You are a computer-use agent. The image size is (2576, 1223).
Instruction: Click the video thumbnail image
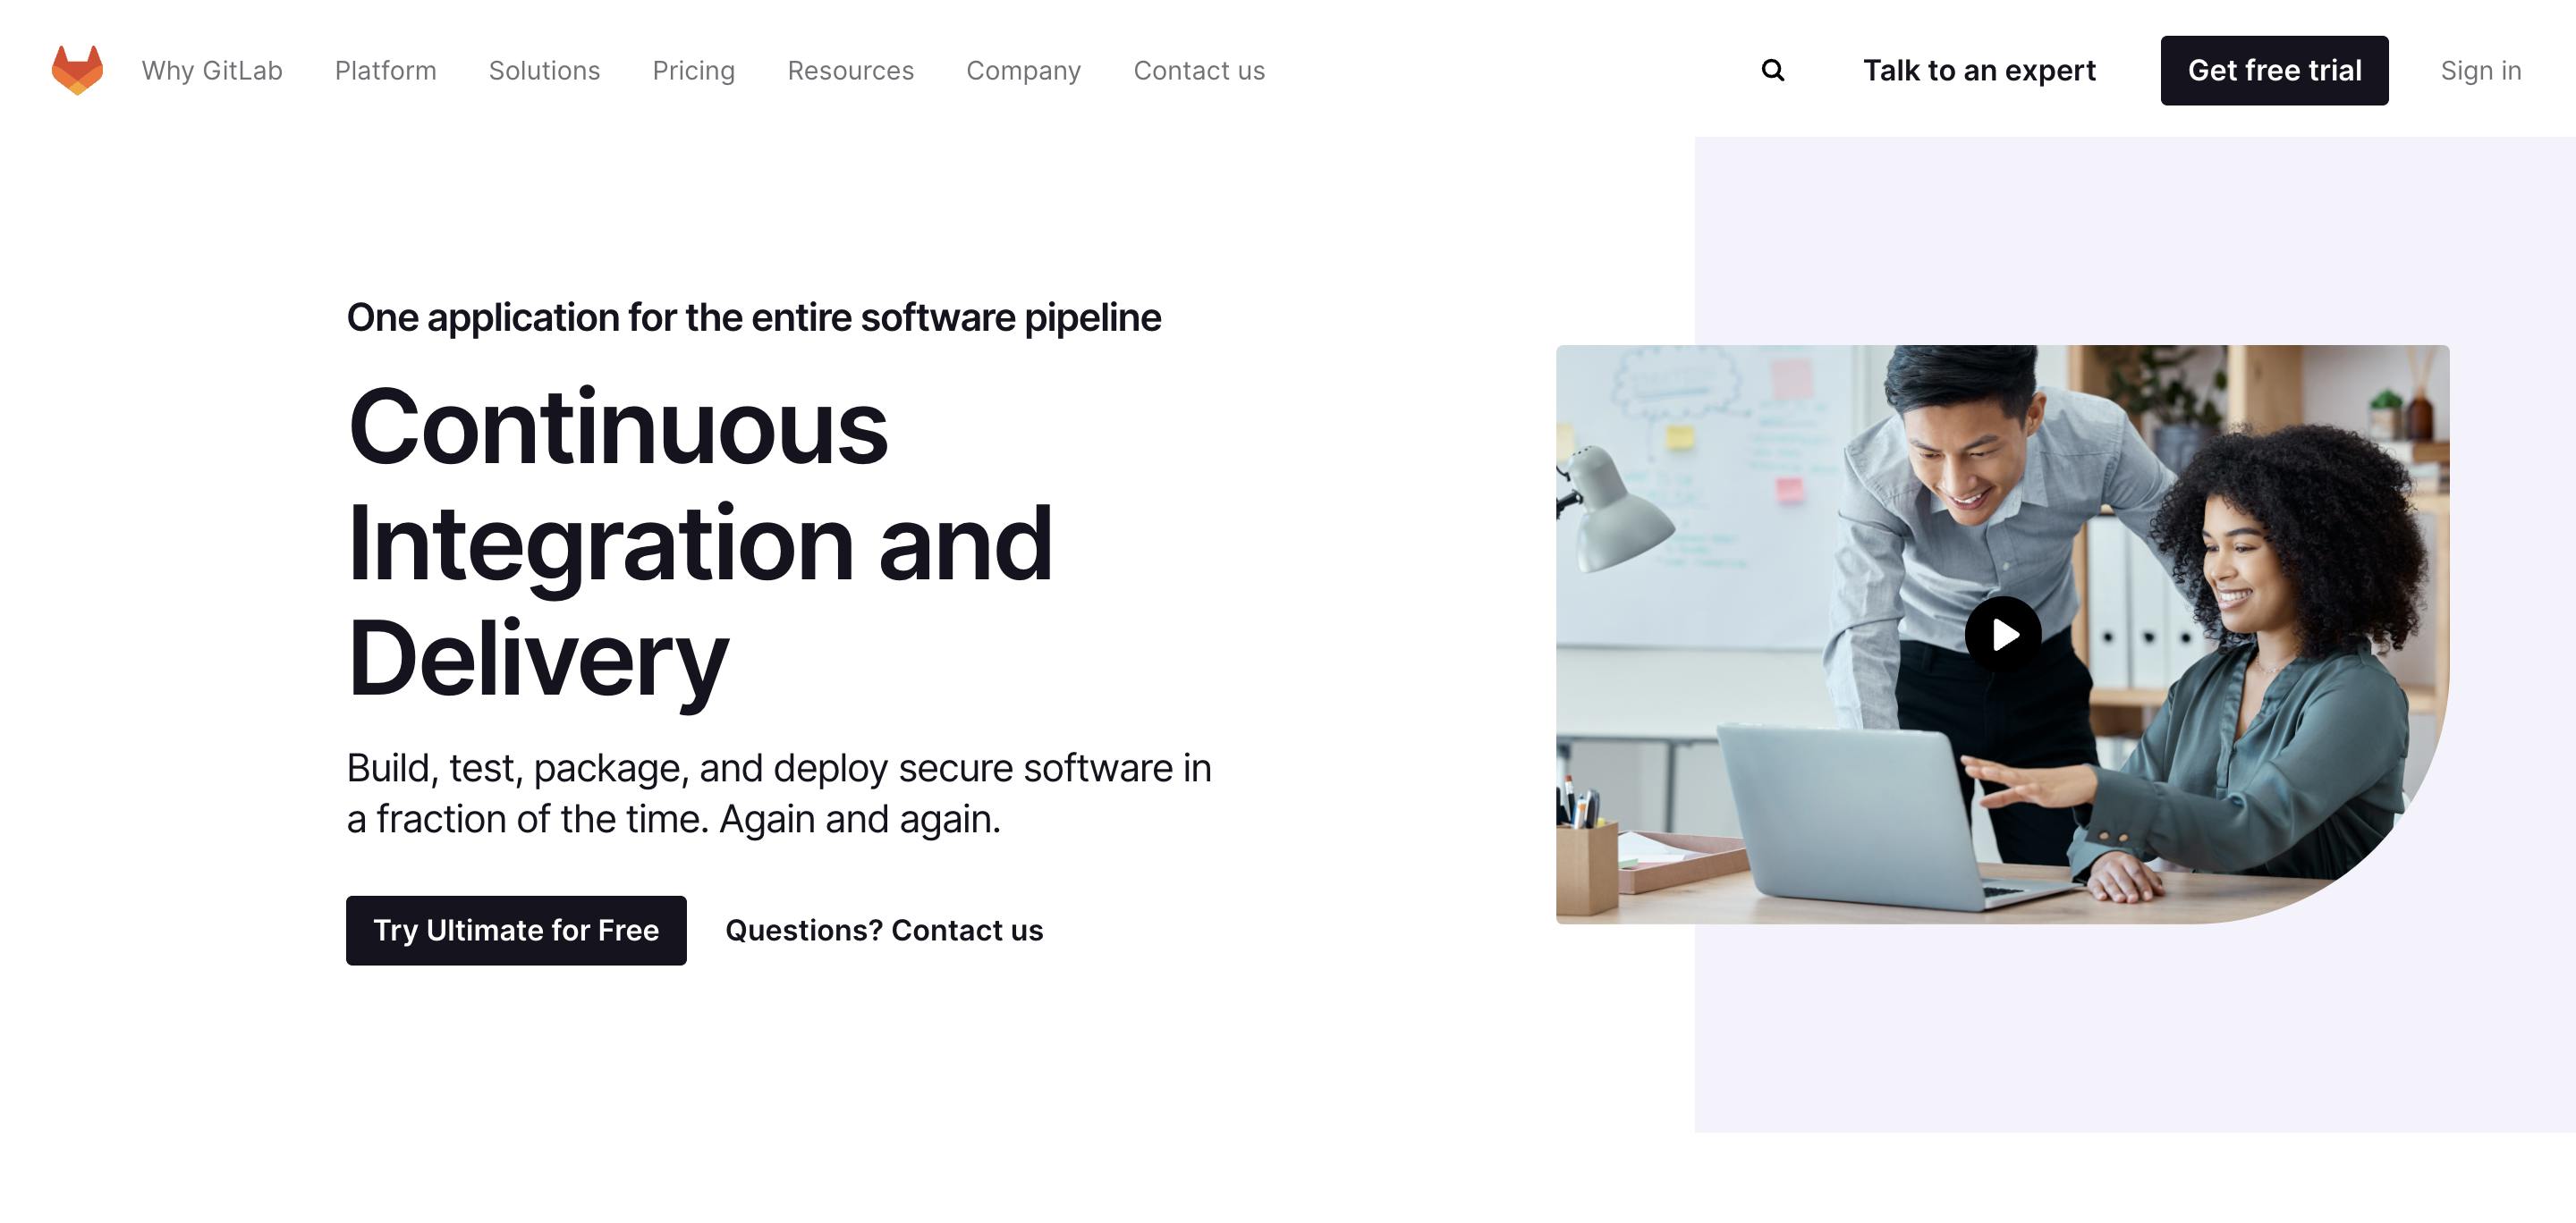pyautogui.click(x=2003, y=634)
